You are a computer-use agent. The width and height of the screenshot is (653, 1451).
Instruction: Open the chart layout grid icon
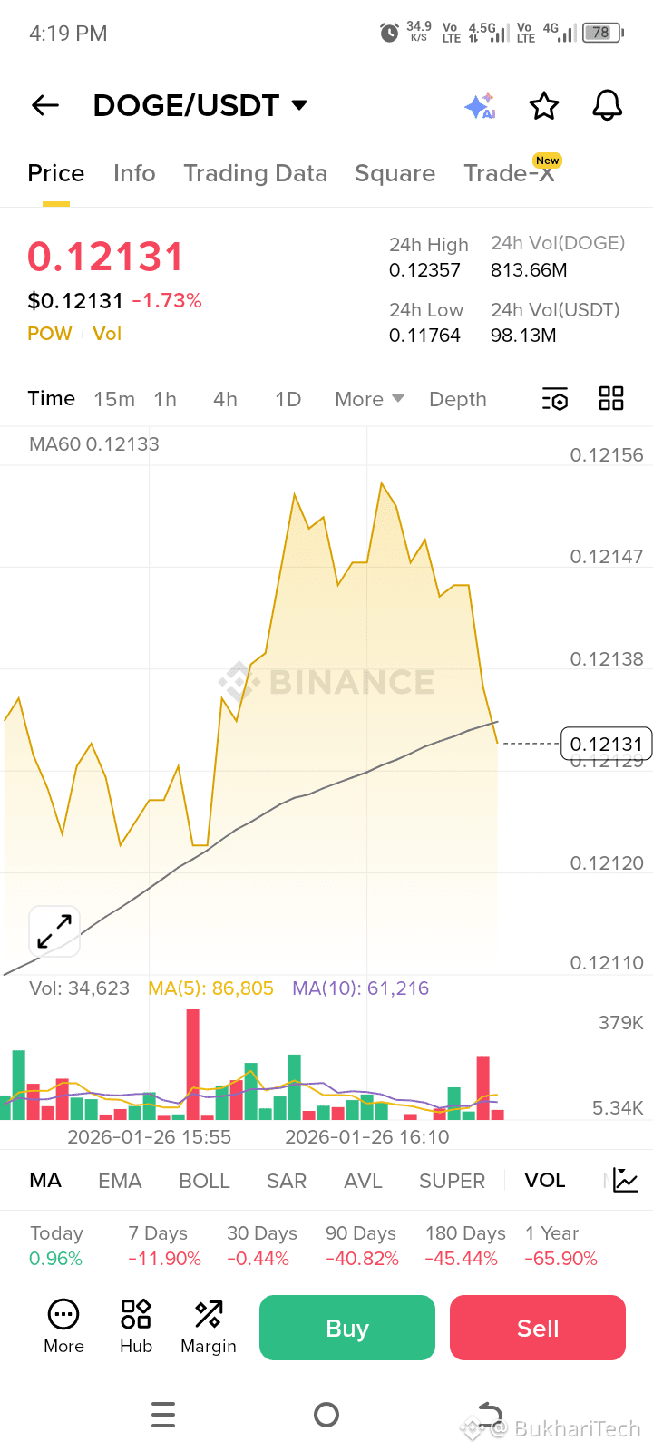(611, 399)
